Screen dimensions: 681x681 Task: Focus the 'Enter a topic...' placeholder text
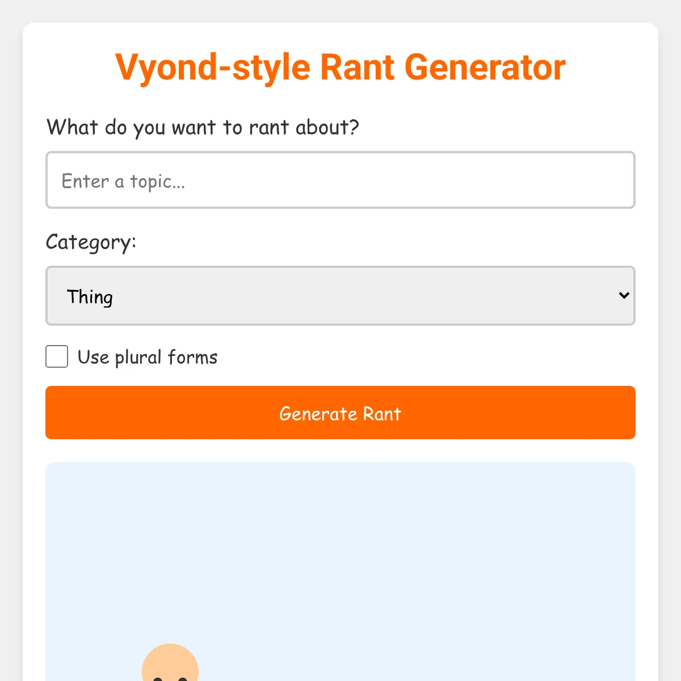123,182
